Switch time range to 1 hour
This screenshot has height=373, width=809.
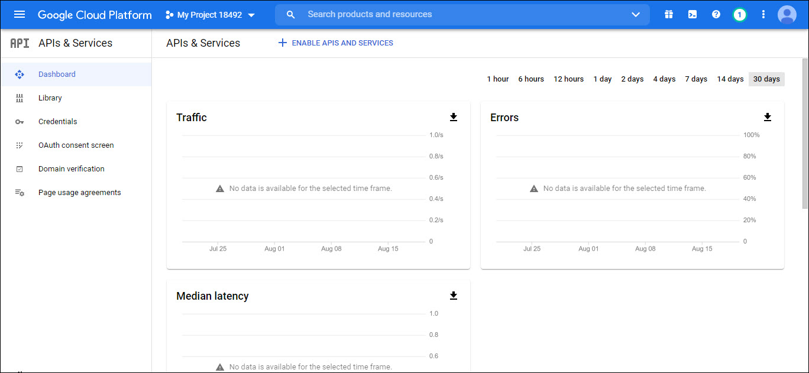tap(497, 79)
